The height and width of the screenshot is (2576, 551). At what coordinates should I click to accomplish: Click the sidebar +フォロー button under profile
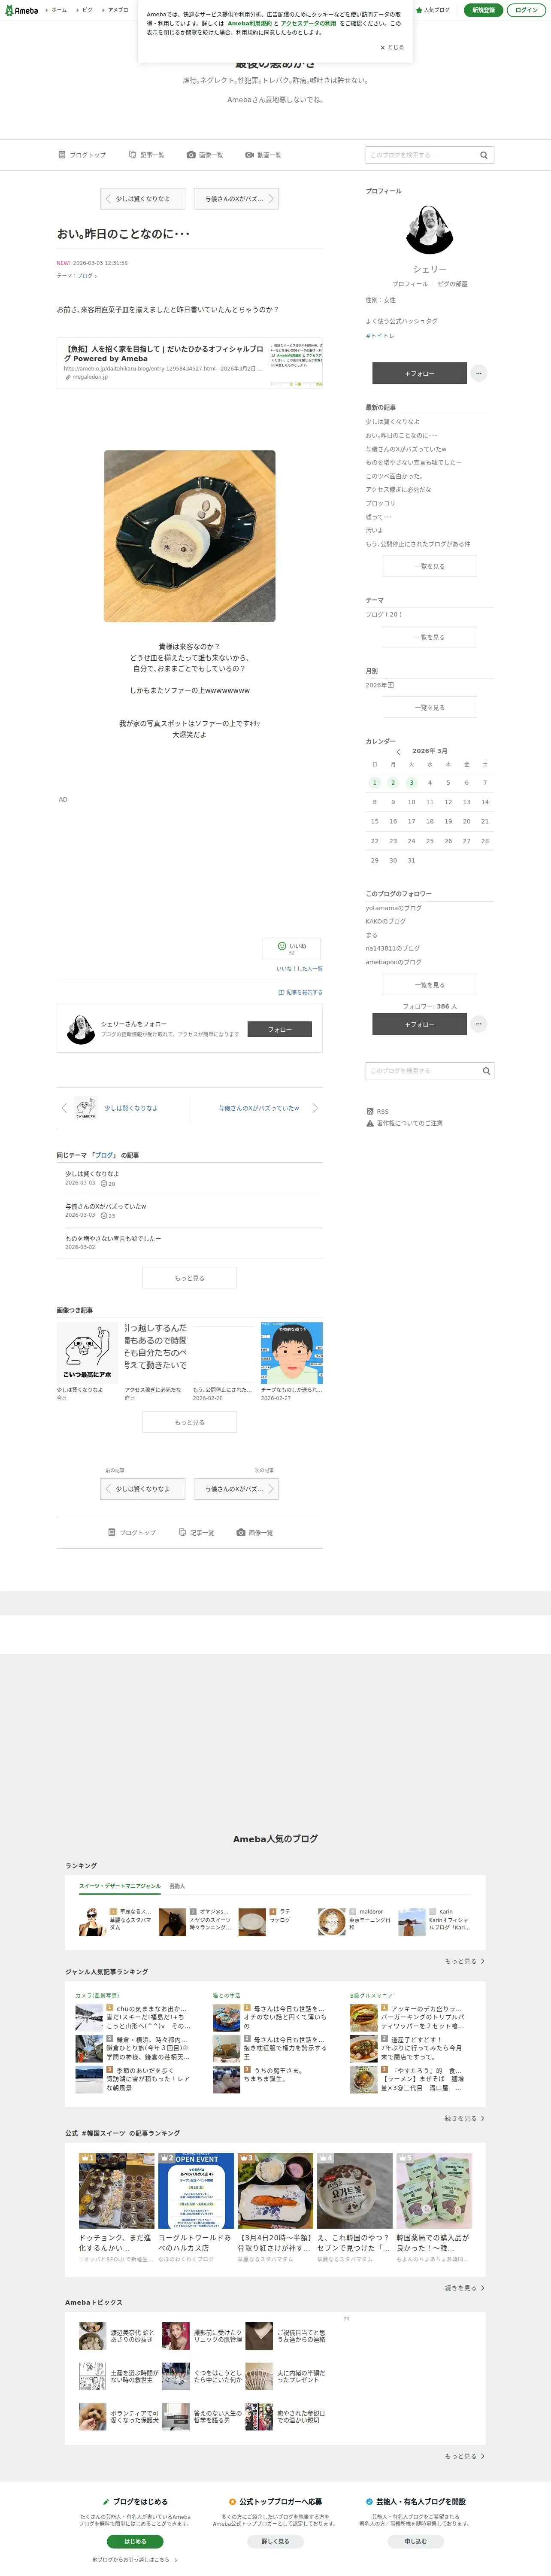tap(419, 373)
